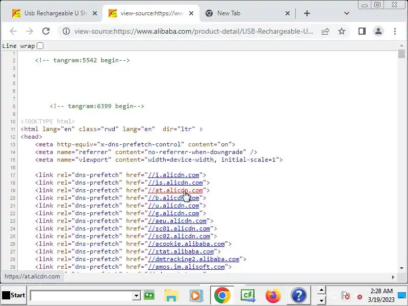This screenshot has height=306, width=408.
Task: Click the green go/refresh taskbar icon
Action: [149, 296]
